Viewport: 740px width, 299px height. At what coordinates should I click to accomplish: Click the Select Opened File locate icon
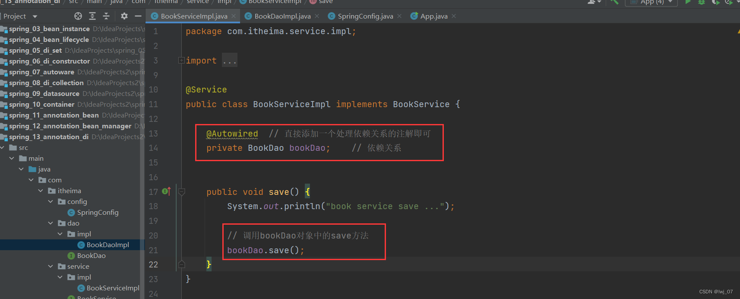[78, 16]
